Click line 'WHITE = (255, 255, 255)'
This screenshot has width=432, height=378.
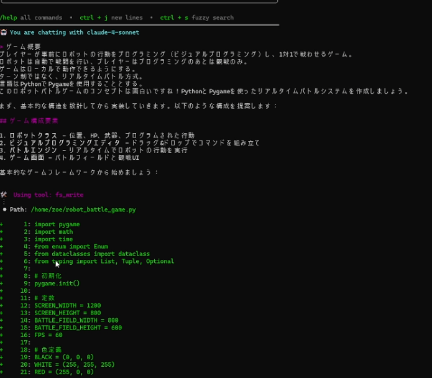pyautogui.click(x=75, y=364)
